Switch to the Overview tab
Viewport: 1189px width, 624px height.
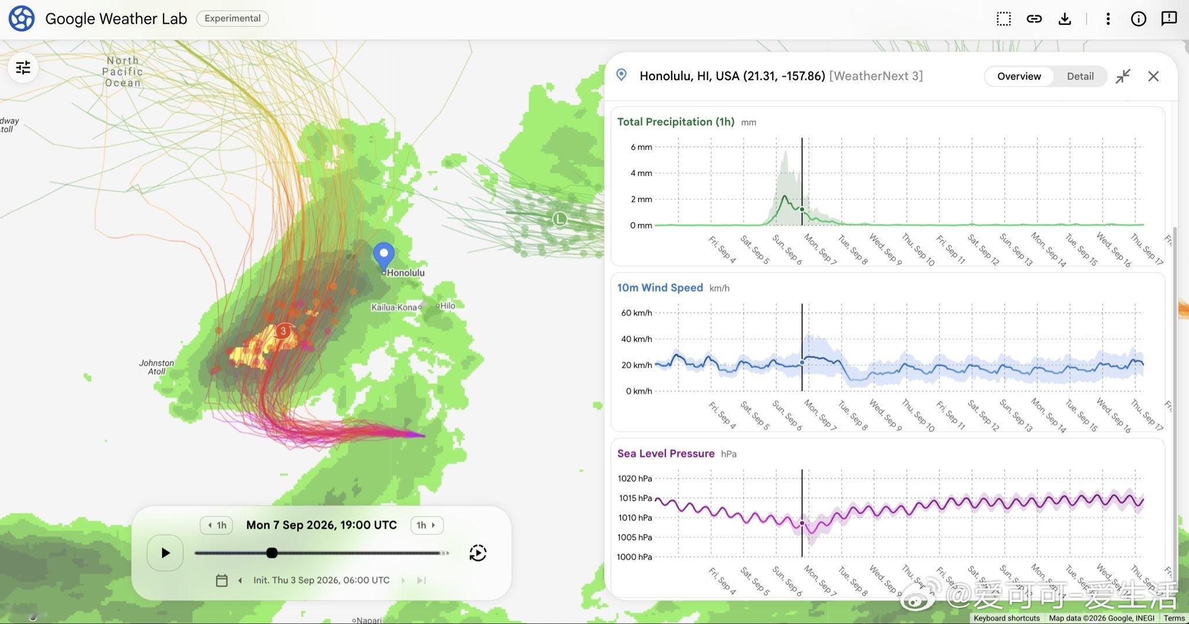[1019, 76]
